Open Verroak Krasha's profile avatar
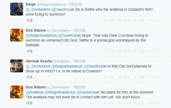This screenshot has height=108, width=171. pyautogui.click(x=17, y=66)
